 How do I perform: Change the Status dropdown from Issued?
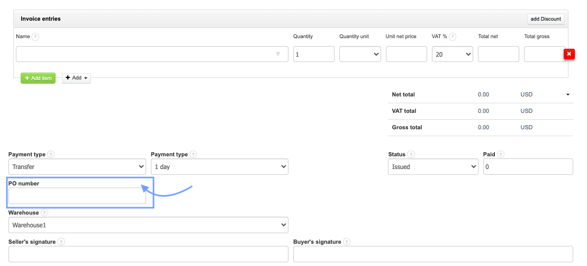433,166
